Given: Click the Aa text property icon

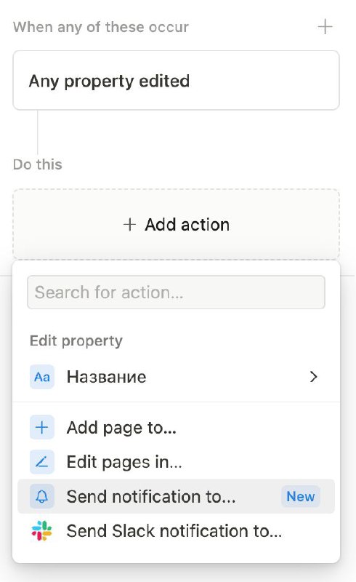Looking at the screenshot, I should [x=42, y=377].
